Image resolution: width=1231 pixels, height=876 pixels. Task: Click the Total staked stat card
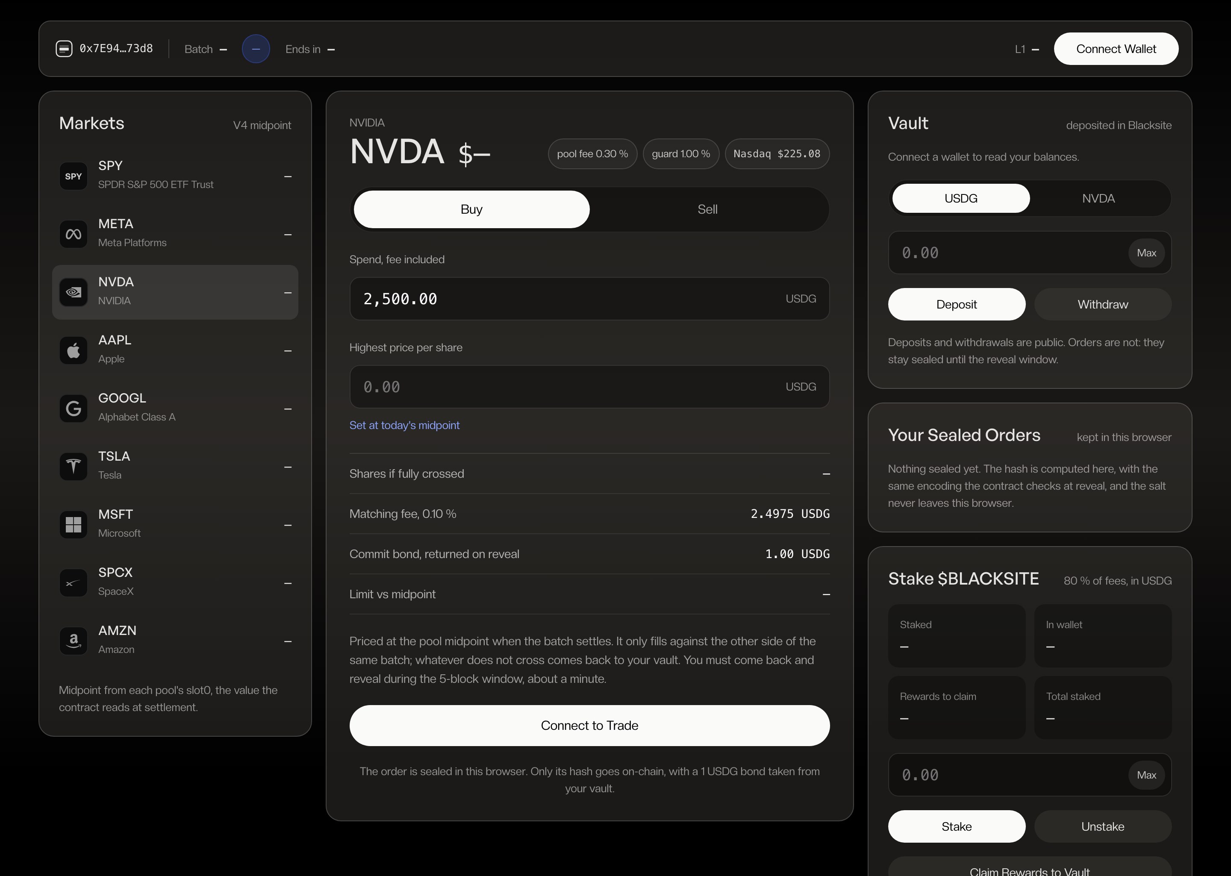click(x=1103, y=708)
